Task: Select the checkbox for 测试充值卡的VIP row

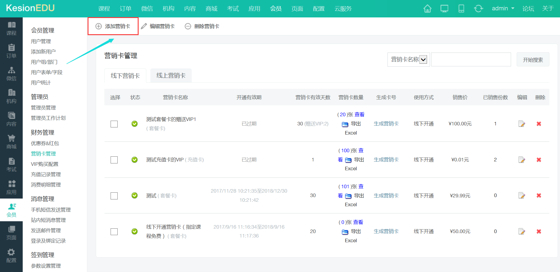Action: (x=114, y=160)
